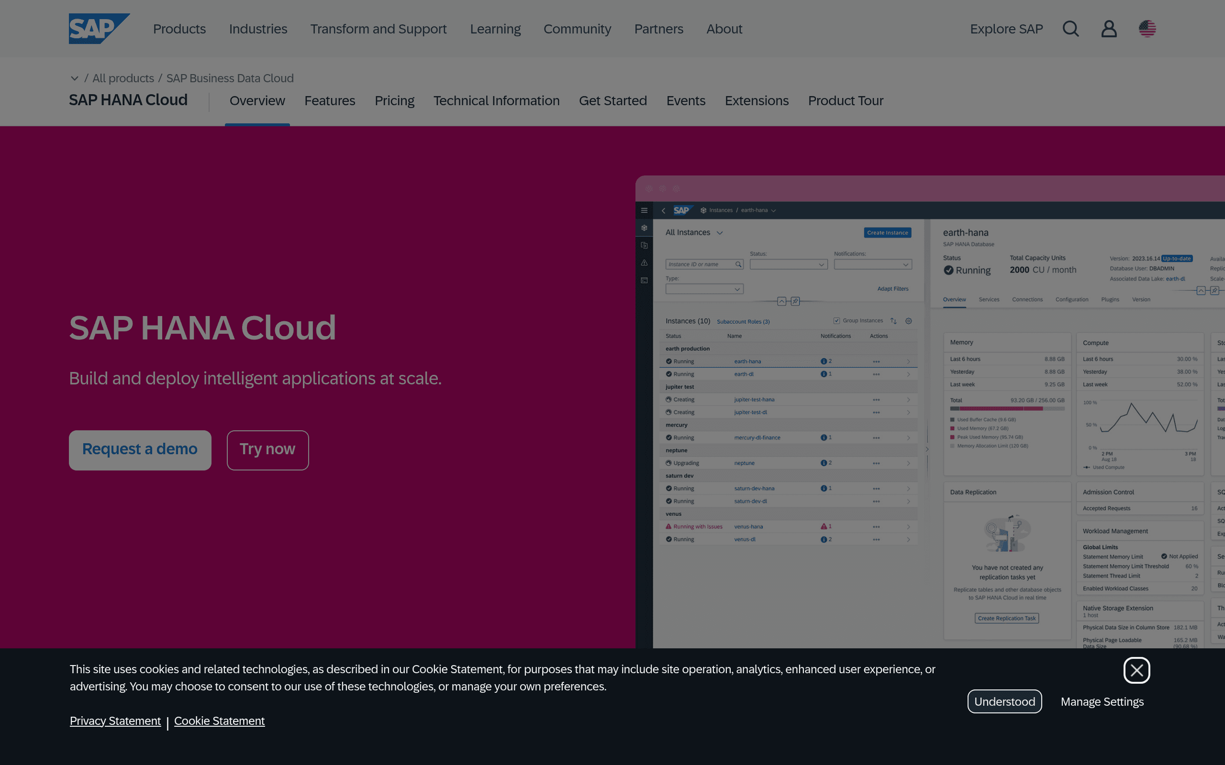Viewport: 1225px width, 765px height.
Task: Click the hamburger menu icon in product screenshot
Action: (645, 210)
